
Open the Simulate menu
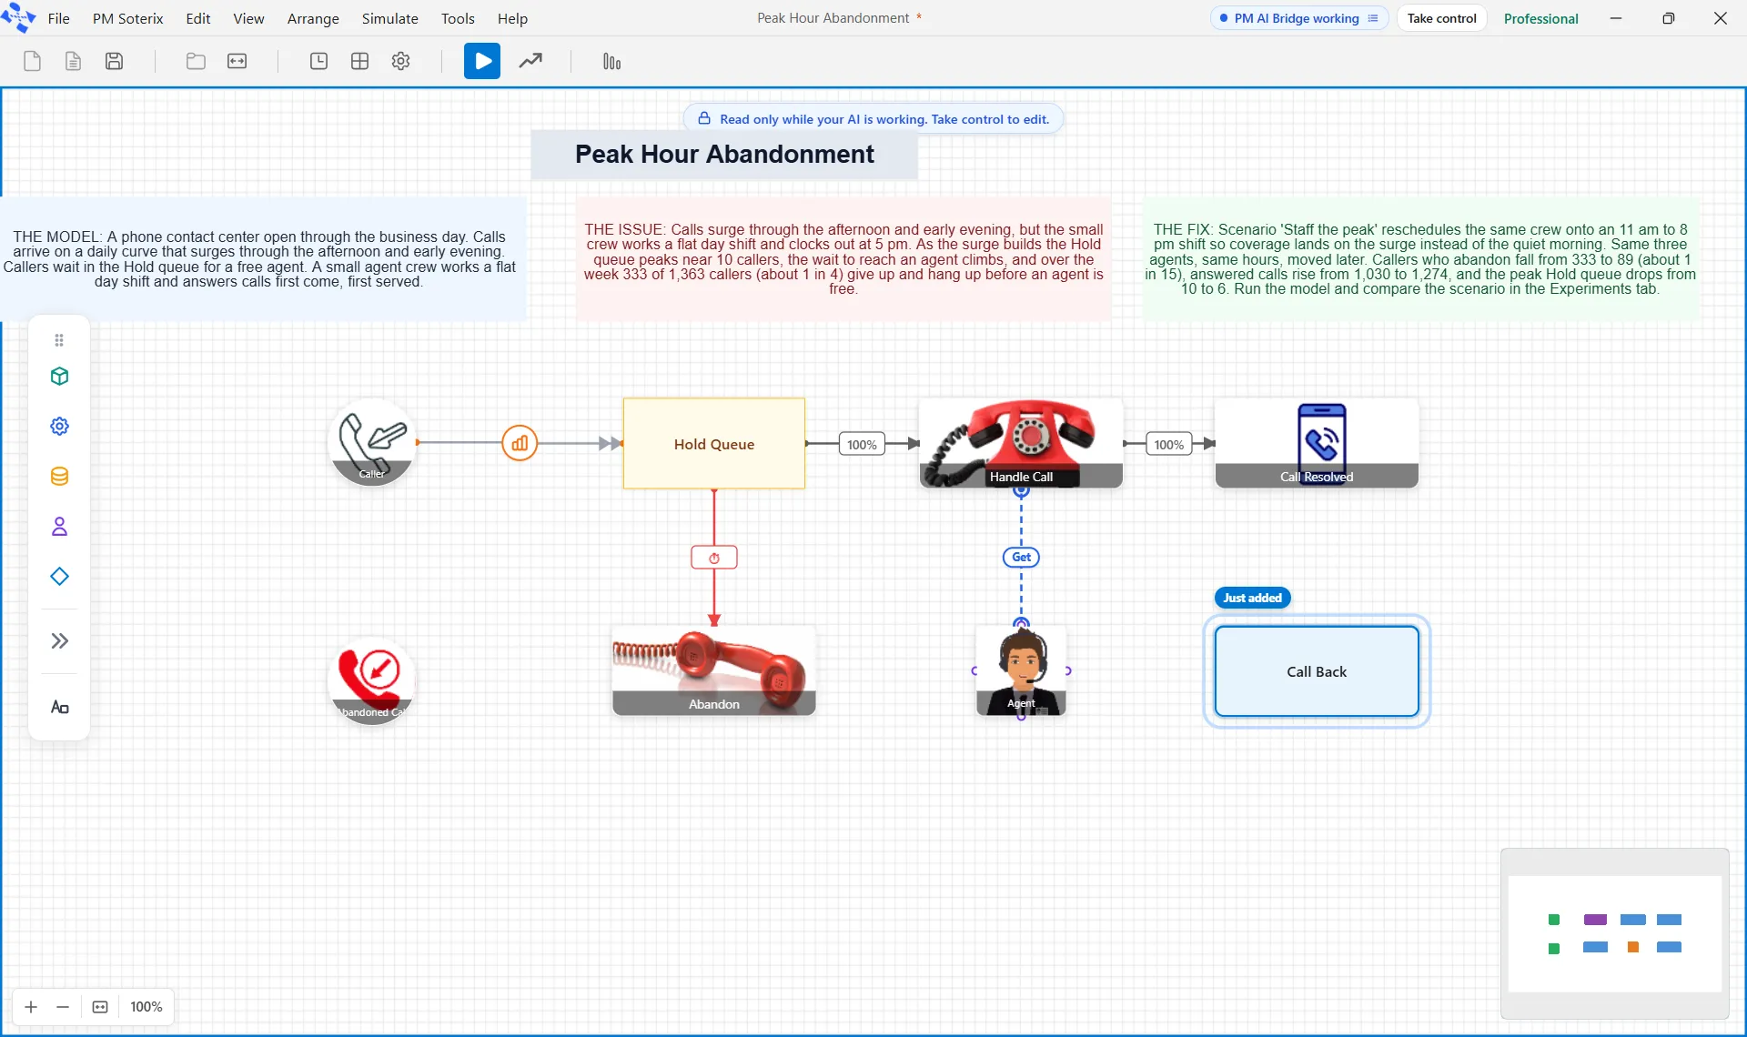click(390, 18)
